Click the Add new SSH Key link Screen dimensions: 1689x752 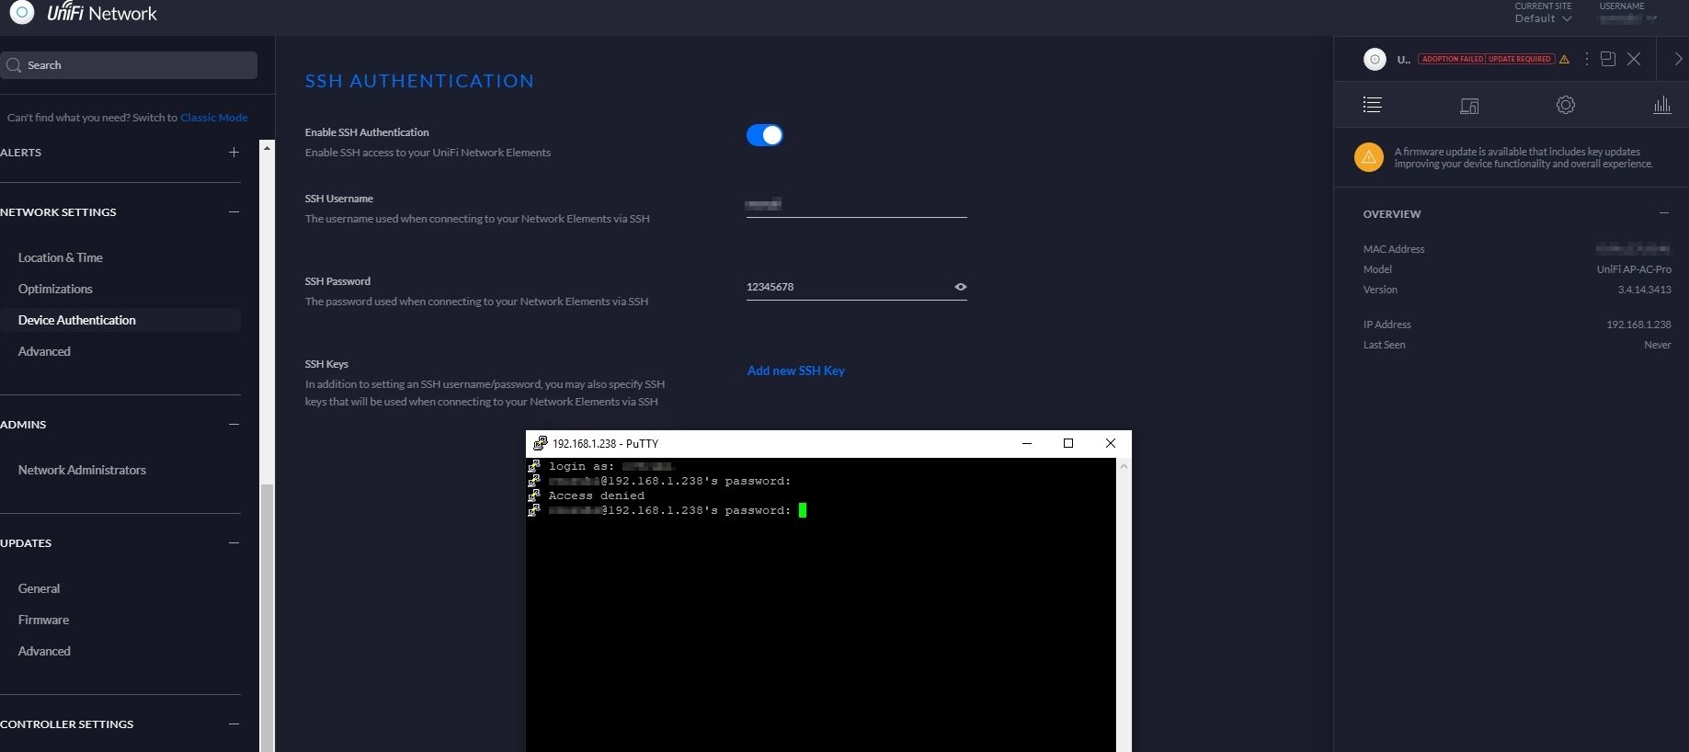[x=795, y=370]
